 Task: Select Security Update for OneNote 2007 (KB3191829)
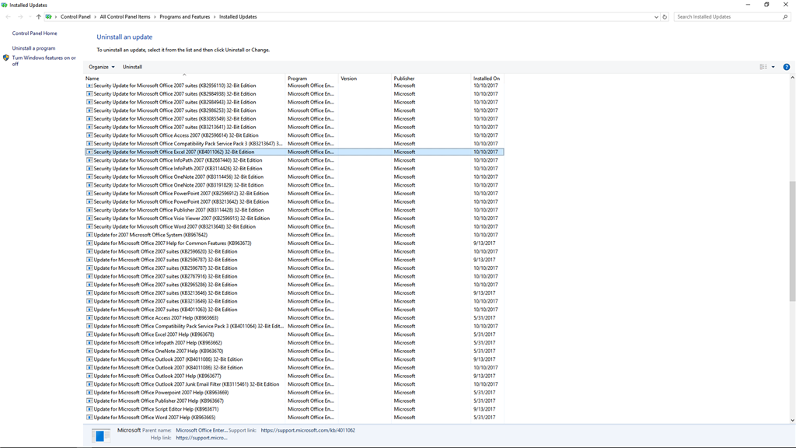coord(294,185)
